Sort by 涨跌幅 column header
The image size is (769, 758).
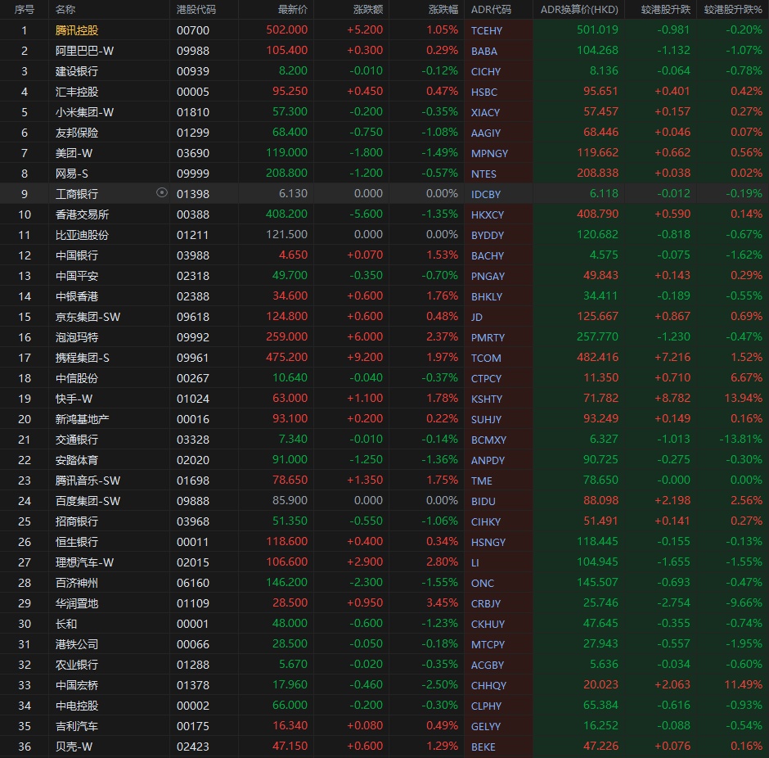pyautogui.click(x=443, y=9)
